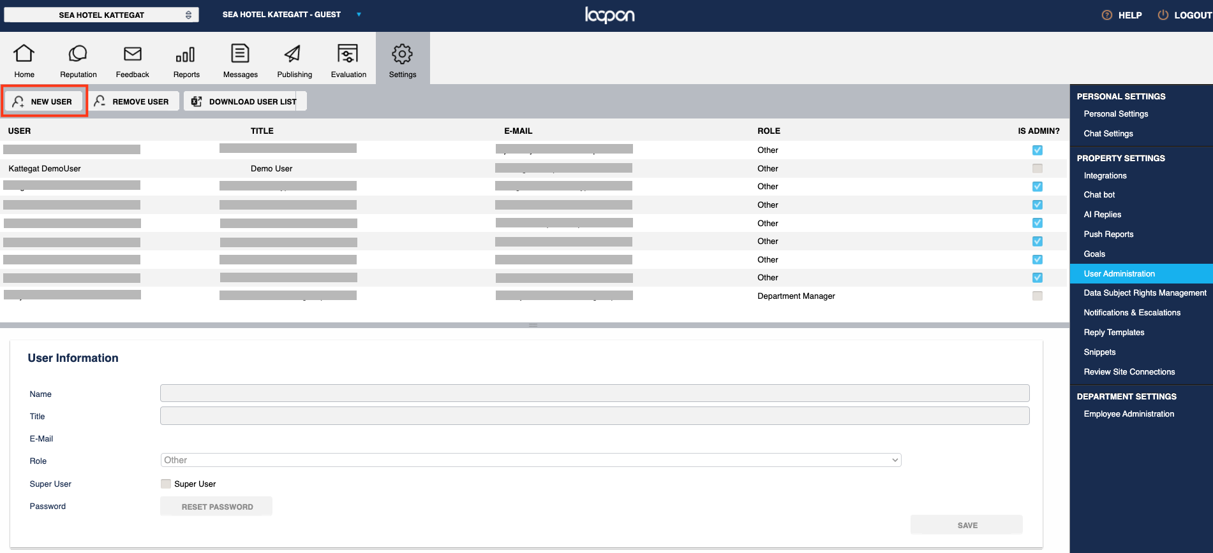Open the Home section icon

click(x=24, y=54)
